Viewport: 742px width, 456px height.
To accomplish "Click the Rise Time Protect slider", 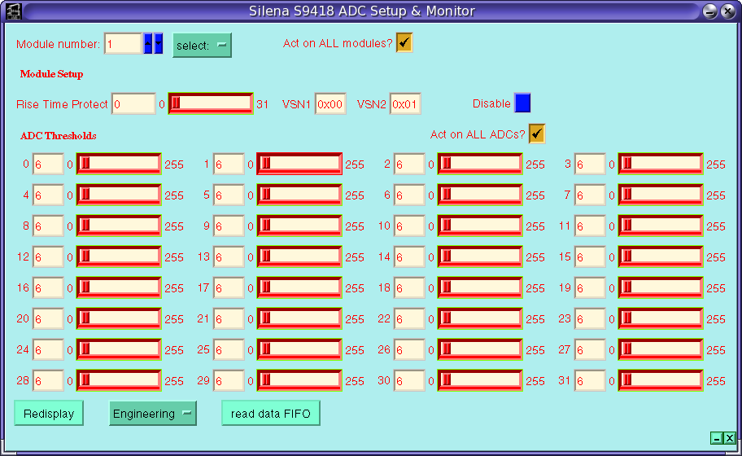I will click(211, 103).
